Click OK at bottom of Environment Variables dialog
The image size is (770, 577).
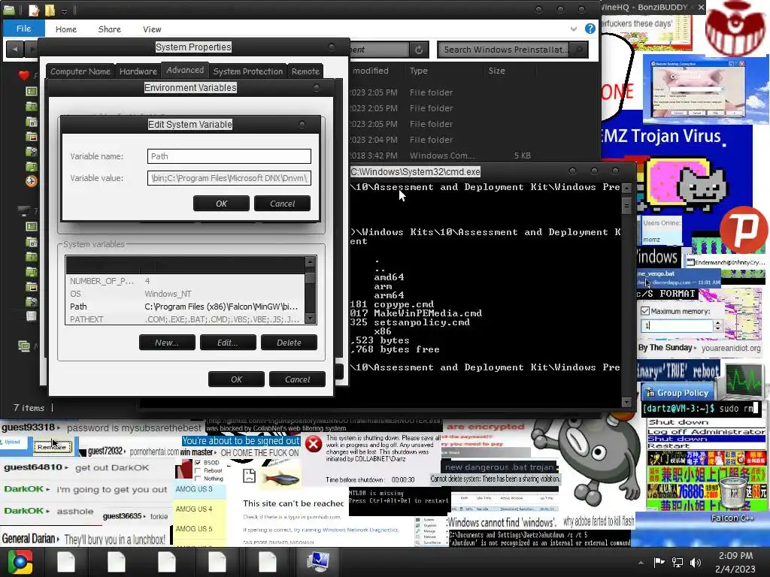[236, 379]
